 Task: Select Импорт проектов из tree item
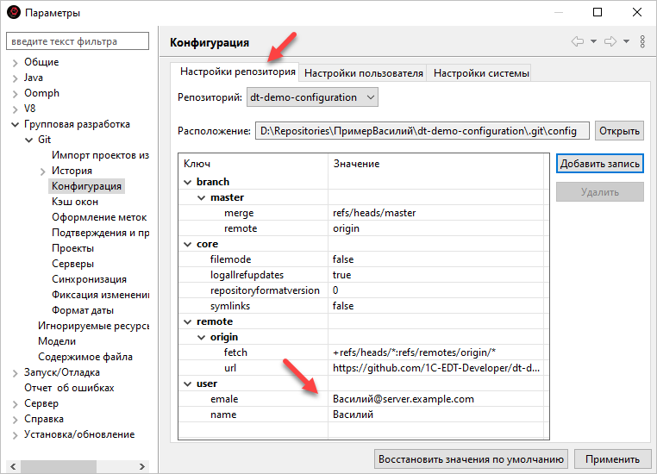point(100,155)
